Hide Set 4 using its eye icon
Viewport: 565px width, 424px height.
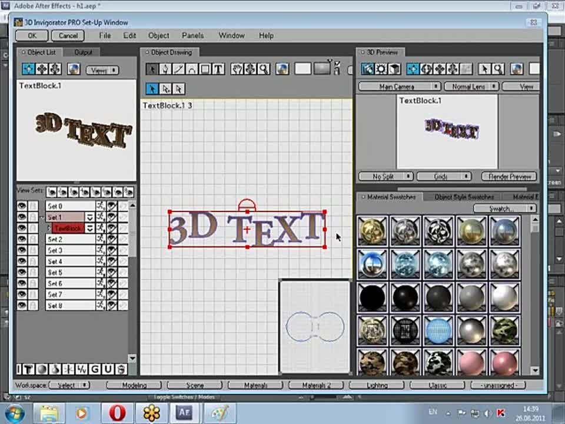click(22, 261)
